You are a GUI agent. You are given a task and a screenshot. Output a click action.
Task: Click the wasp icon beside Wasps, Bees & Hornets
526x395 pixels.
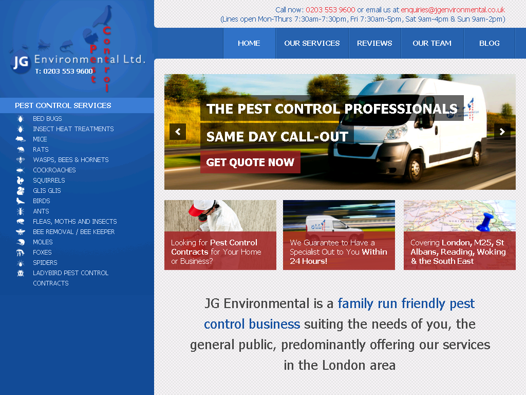click(x=21, y=160)
